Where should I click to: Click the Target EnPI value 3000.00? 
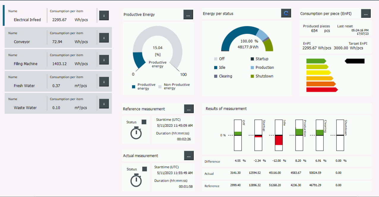tap(341, 48)
